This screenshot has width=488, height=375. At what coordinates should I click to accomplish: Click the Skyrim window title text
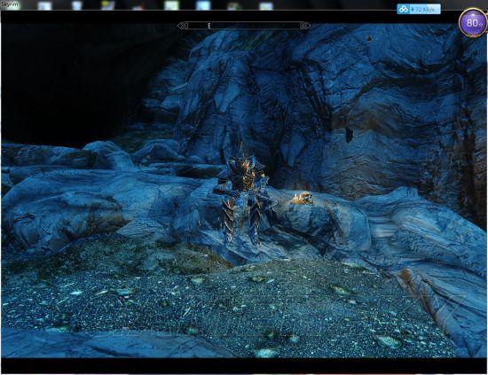tap(10, 4)
